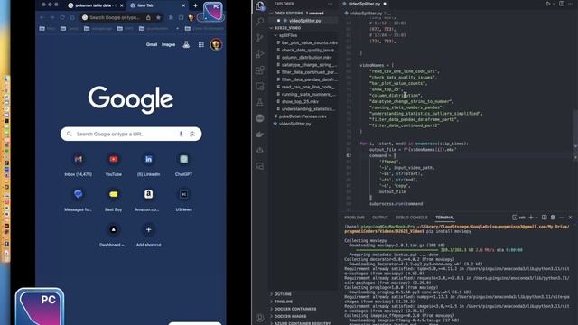This screenshot has width=578, height=325.
Task: Open the Messages shortcut
Action: click(x=79, y=200)
